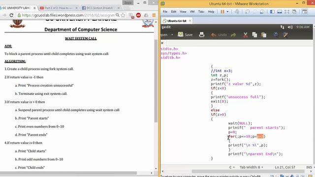
Task: Pause the VM with VMware pause button
Action: pyautogui.click(x=222, y=12)
